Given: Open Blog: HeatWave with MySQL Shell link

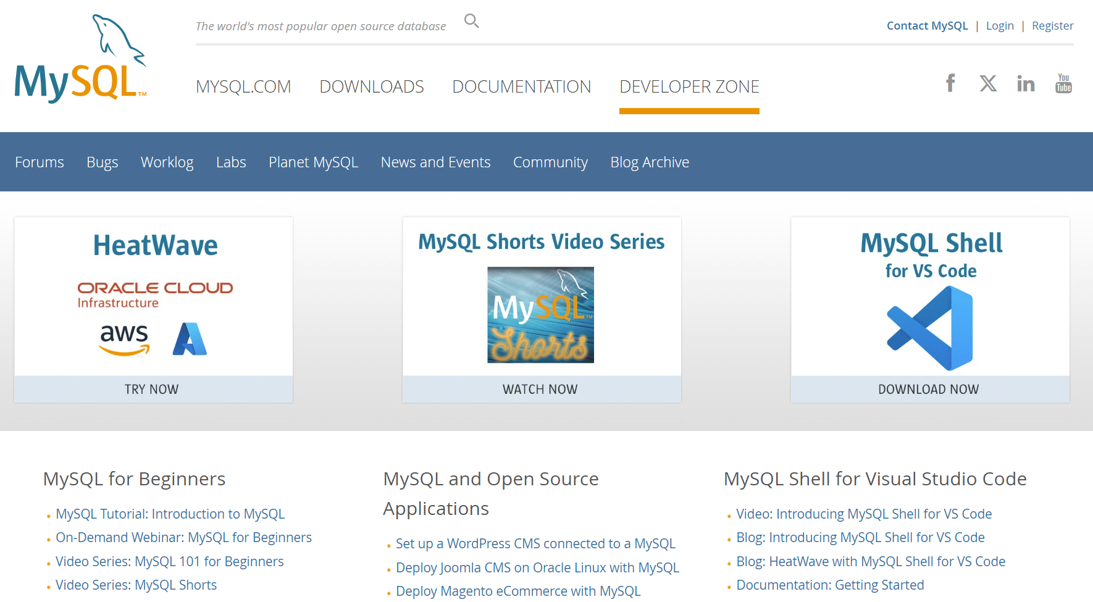Looking at the screenshot, I should pyautogui.click(x=871, y=561).
